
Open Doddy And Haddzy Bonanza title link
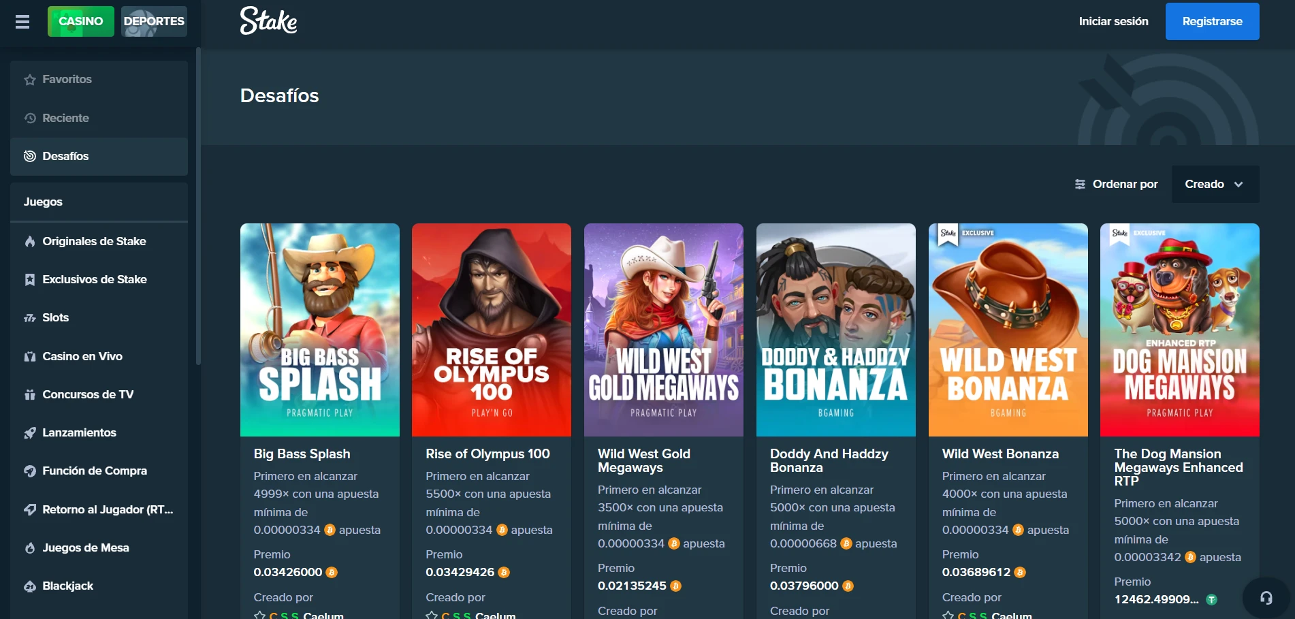[829, 460]
